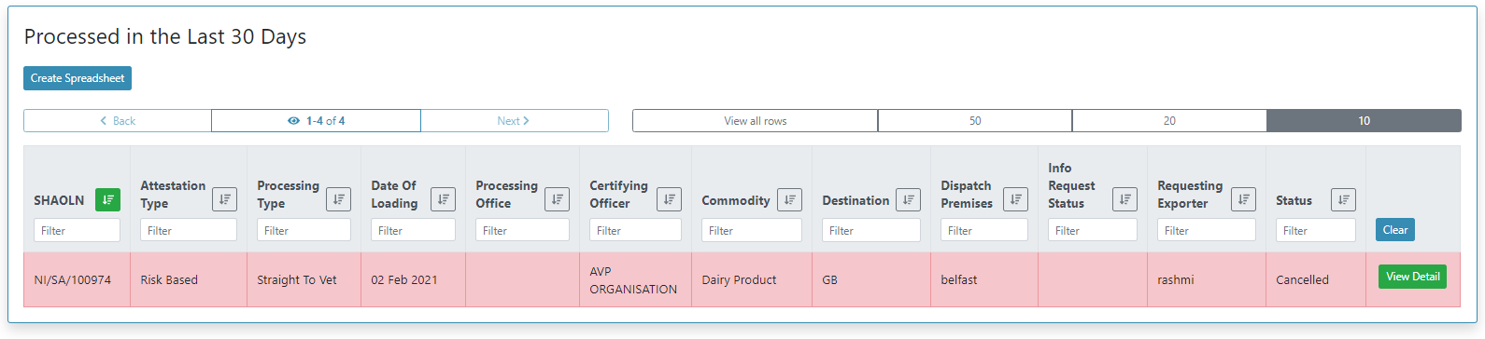Go to Next page of results

[514, 121]
